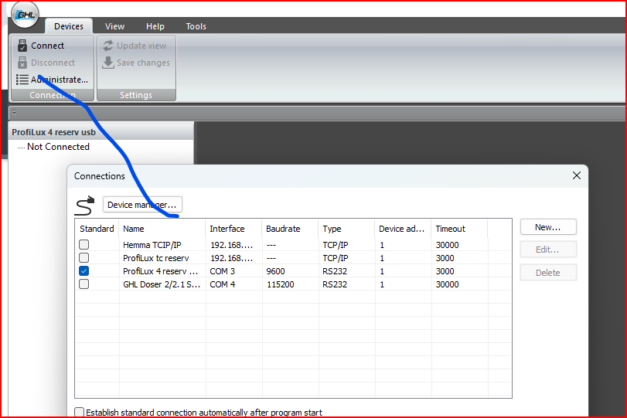Click the Timeout column header
Image resolution: width=627 pixels, height=418 pixels.
click(x=459, y=229)
